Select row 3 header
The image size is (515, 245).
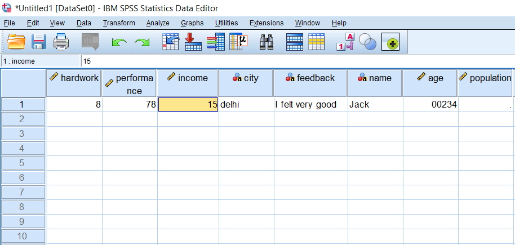tap(23, 133)
